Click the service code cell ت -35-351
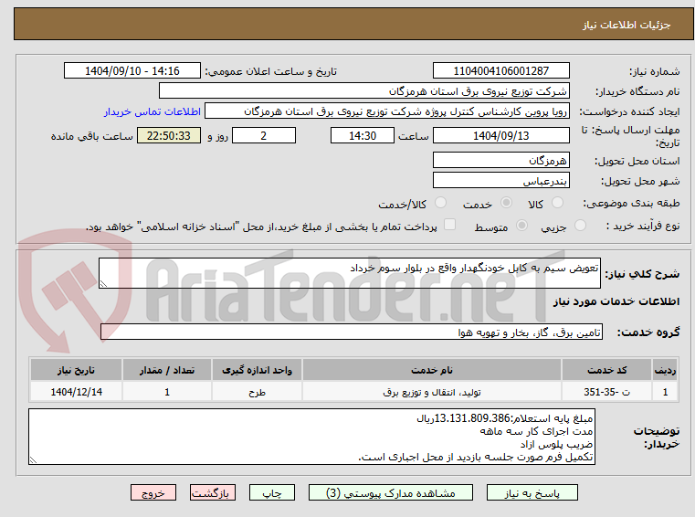 [606, 392]
